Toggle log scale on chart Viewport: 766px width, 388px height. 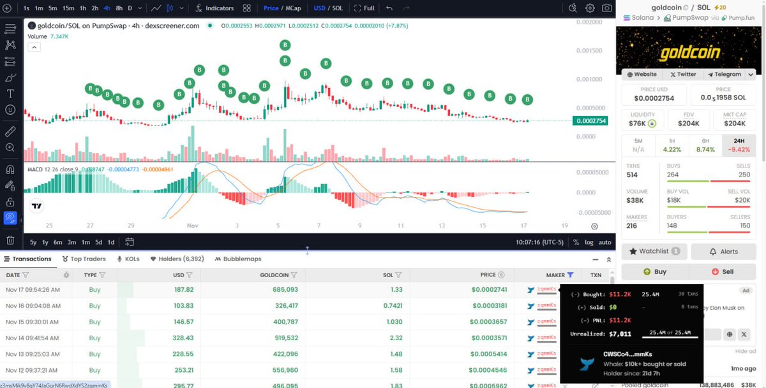tap(589, 242)
